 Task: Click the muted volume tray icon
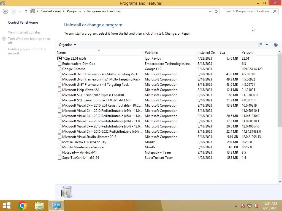tap(256, 206)
